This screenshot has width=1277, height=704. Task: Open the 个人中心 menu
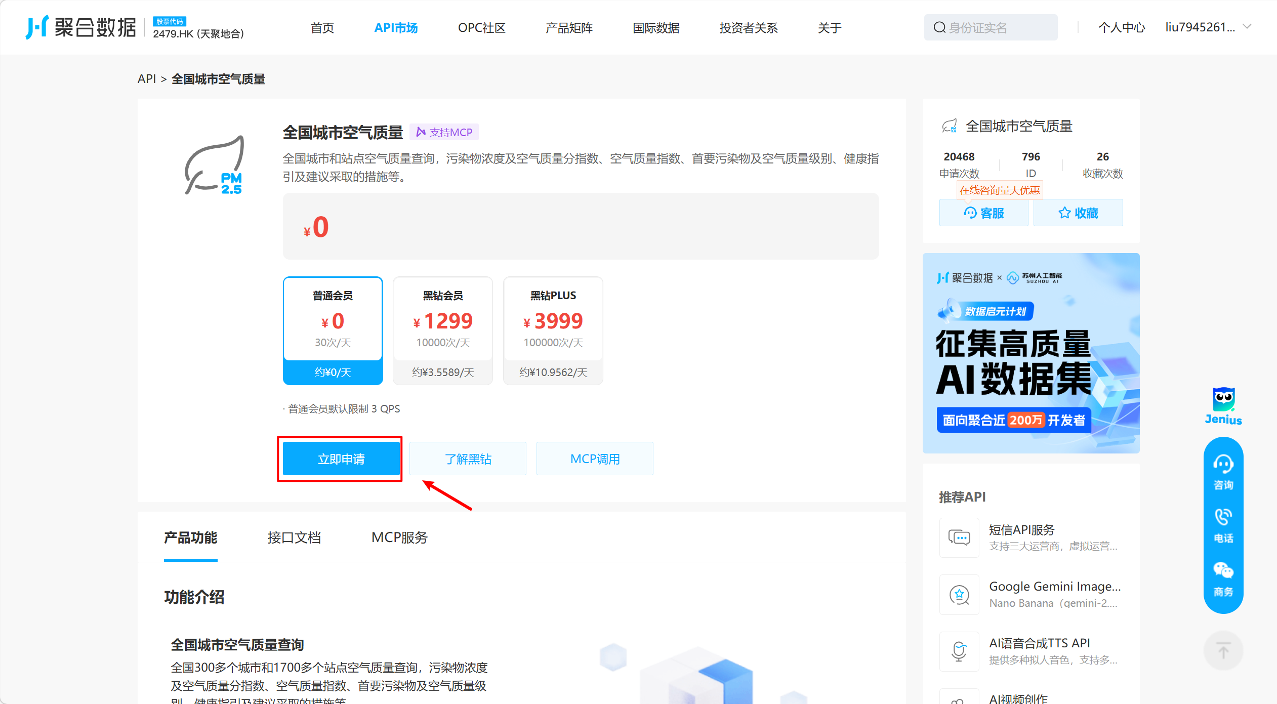coord(1121,27)
